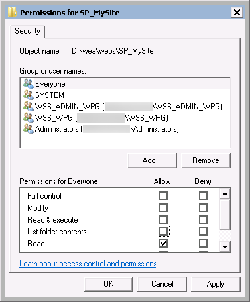The width and height of the screenshot is (250, 302).
Task: Check Deny for Full control
Action: click(x=203, y=196)
